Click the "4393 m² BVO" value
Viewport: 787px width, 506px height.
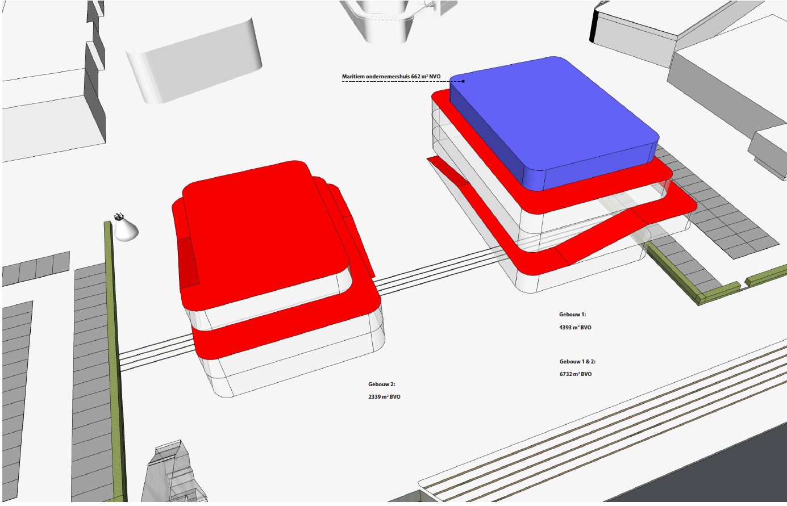pos(575,328)
